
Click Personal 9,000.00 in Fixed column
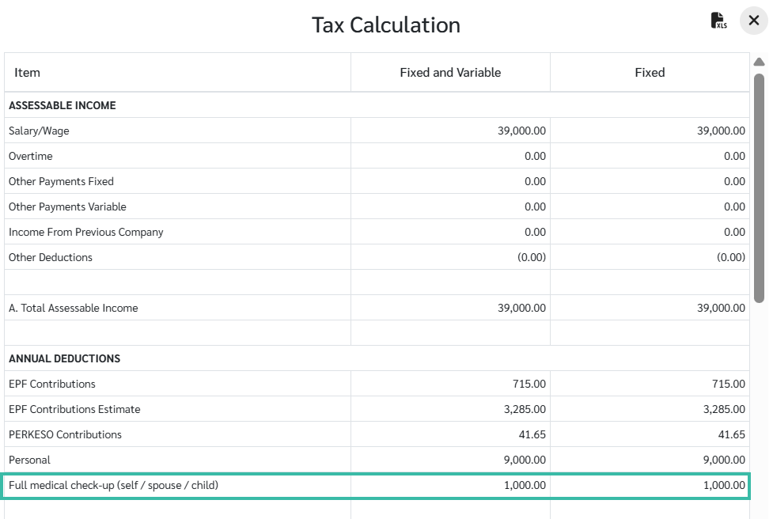(x=724, y=460)
